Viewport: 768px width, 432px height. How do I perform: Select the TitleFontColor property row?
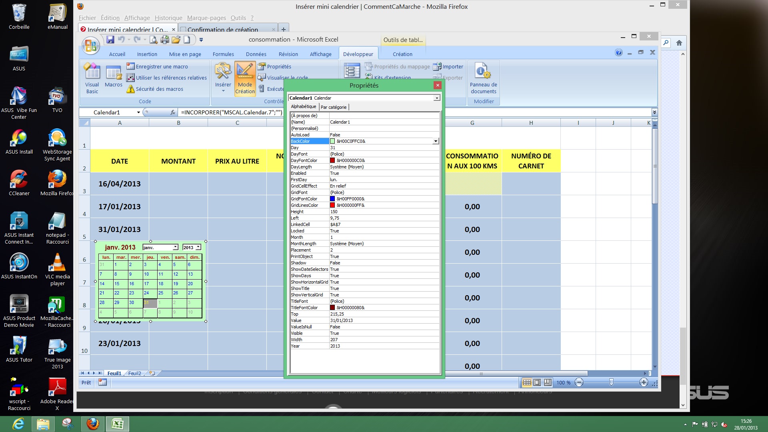click(365, 308)
